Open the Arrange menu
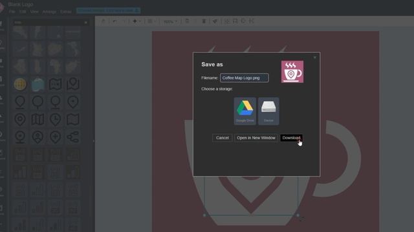The width and height of the screenshot is (414, 232). pos(49,12)
